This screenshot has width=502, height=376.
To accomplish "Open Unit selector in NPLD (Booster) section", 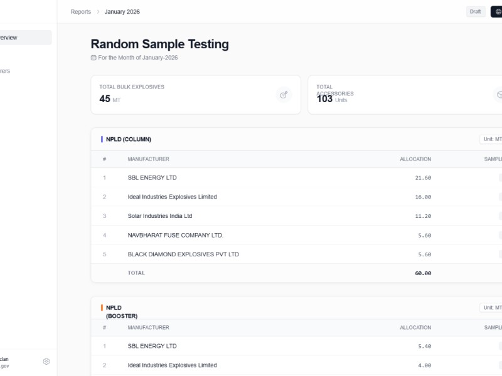I will click(x=491, y=308).
